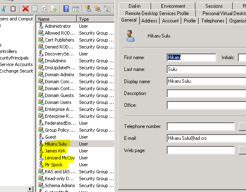246x192 pixels.
Task: Select Enterprise A... row text
Action: [59, 109]
